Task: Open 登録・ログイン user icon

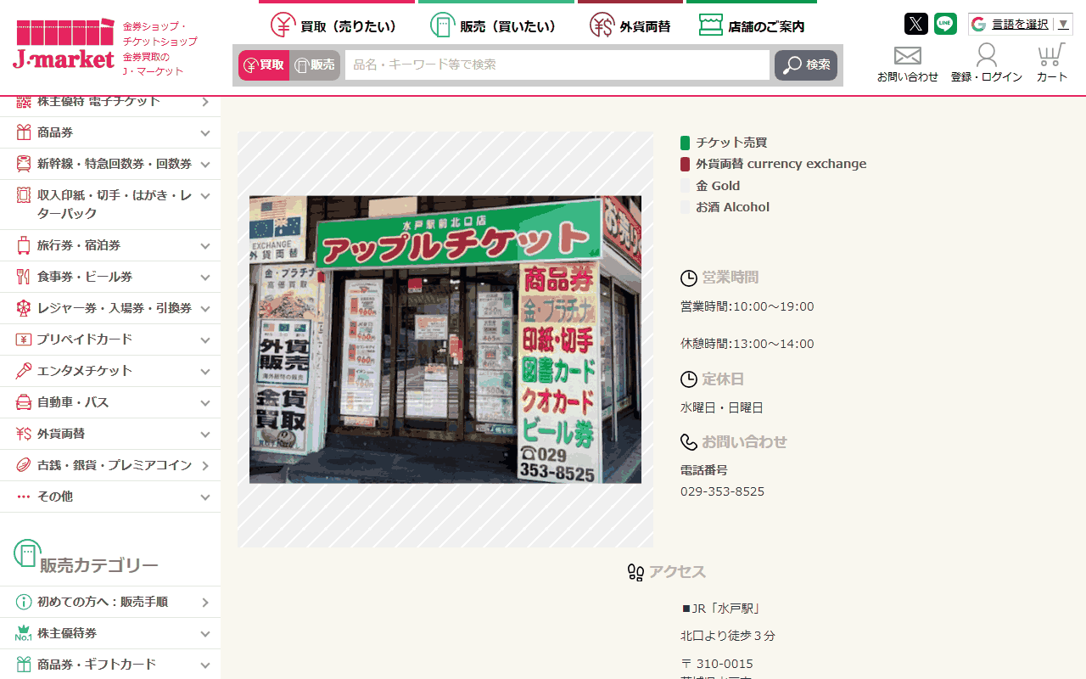Action: point(986,55)
